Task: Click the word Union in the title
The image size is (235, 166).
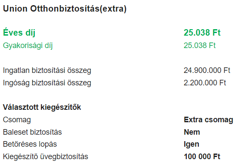Action: [x=15, y=9]
